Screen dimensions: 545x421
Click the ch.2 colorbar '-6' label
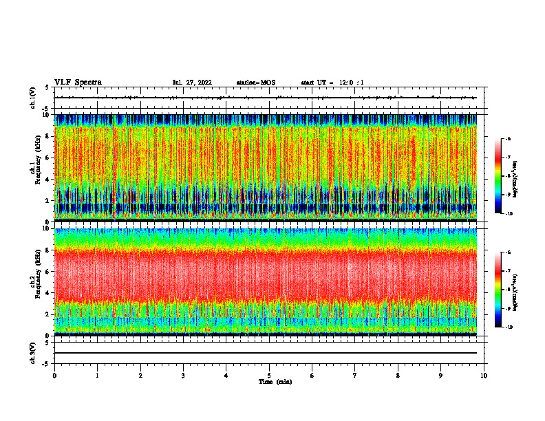[508, 252]
